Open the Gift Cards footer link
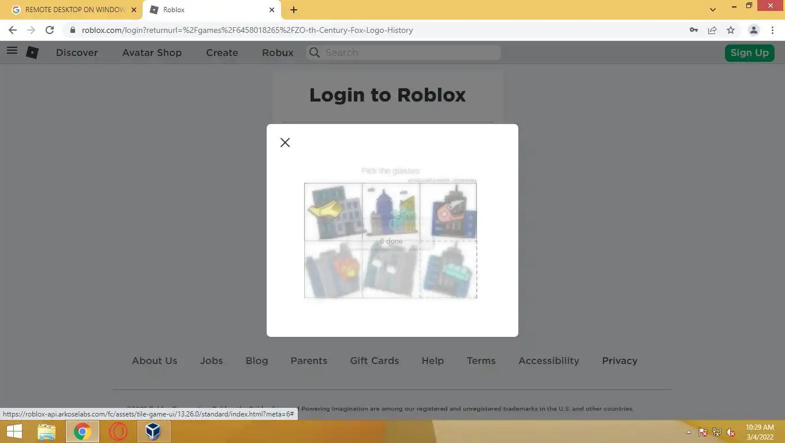 tap(375, 361)
